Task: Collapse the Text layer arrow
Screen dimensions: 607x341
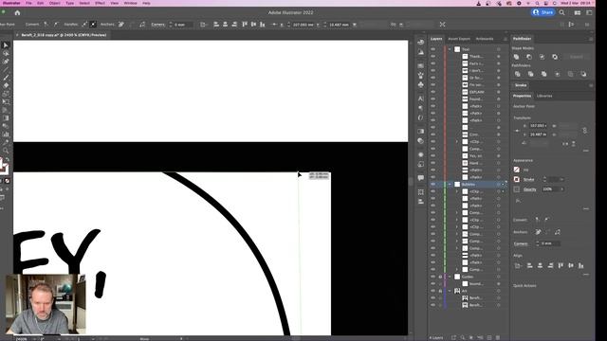Action: point(450,49)
